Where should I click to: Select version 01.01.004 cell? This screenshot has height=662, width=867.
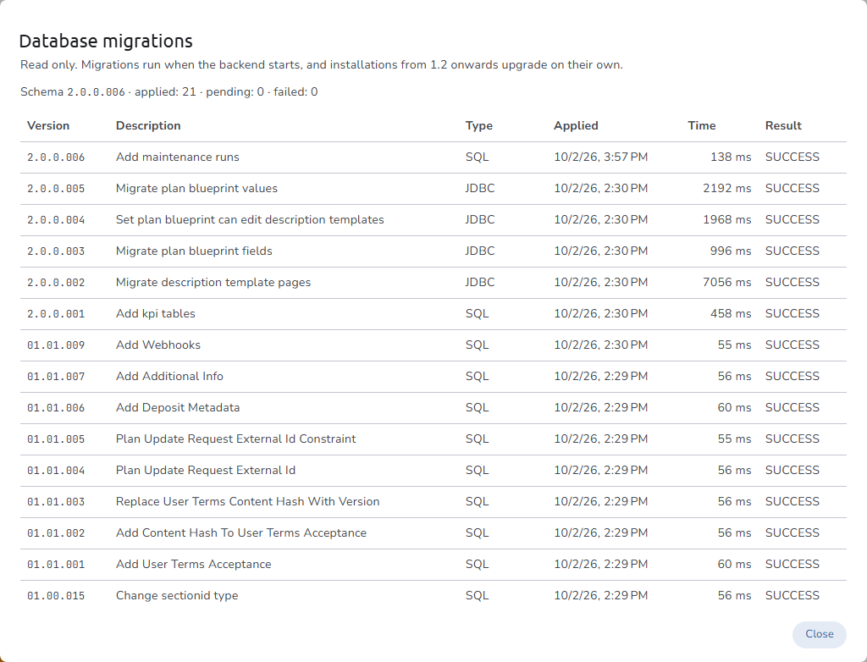(56, 471)
